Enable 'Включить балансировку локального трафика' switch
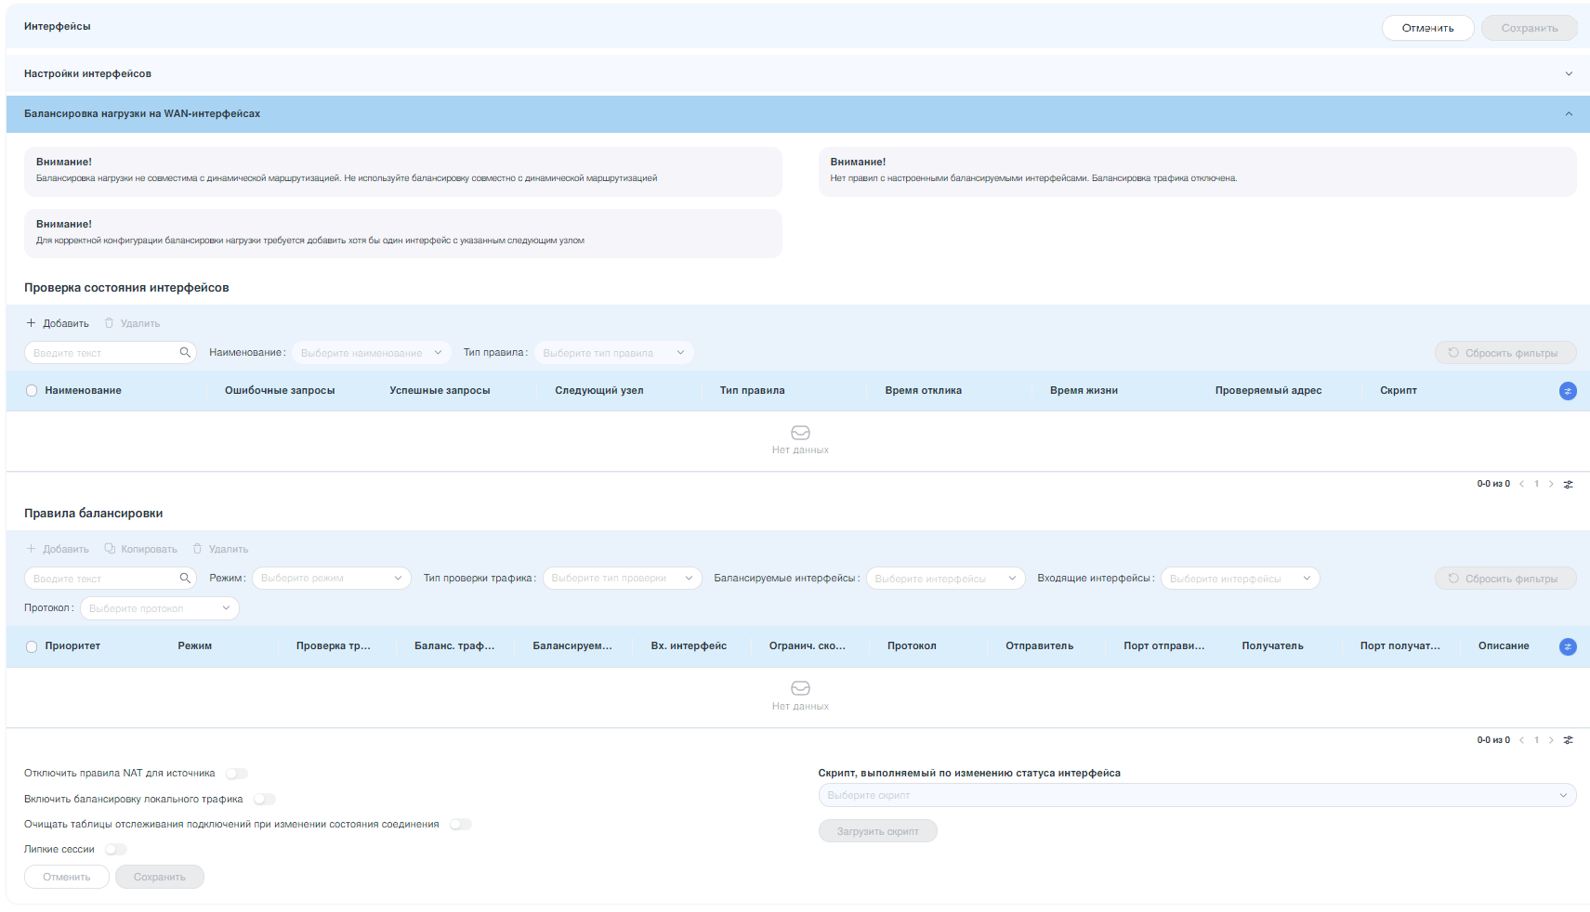Image resolution: width=1590 pixels, height=912 pixels. click(265, 800)
